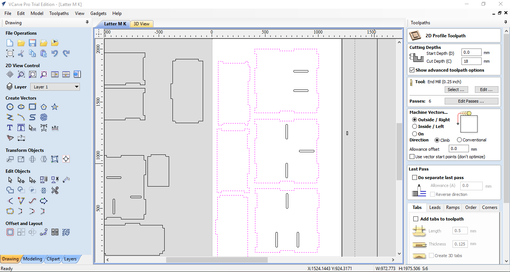Open the Nest Parts tool

tap(66, 232)
